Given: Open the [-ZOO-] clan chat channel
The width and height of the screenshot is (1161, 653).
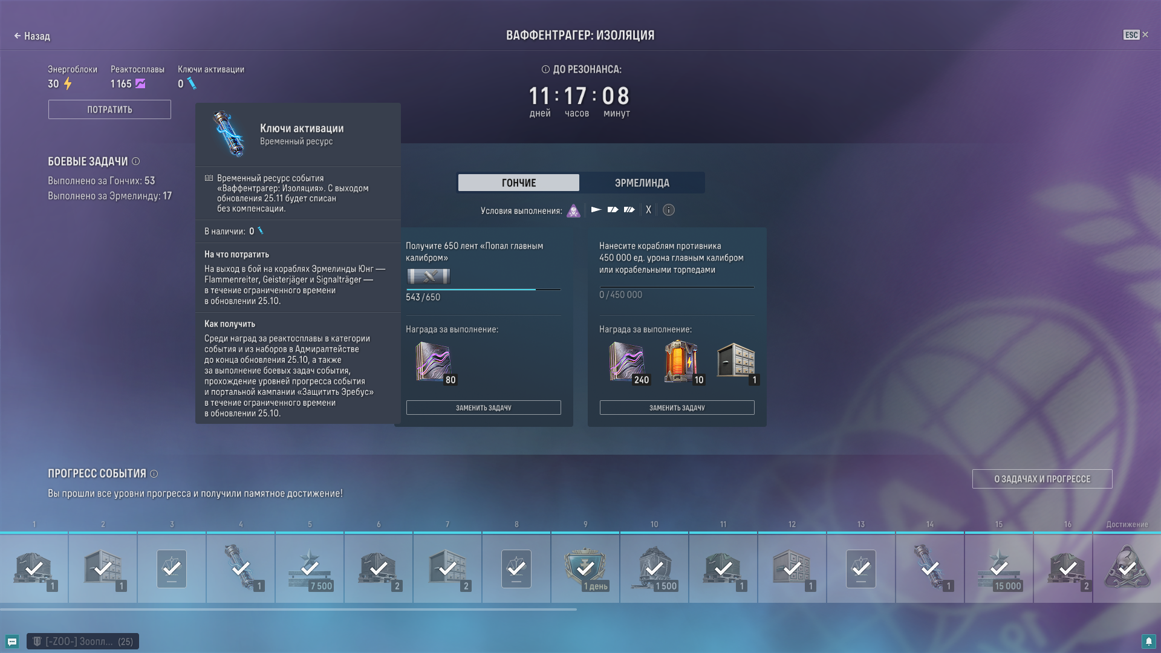Looking at the screenshot, I should point(83,642).
